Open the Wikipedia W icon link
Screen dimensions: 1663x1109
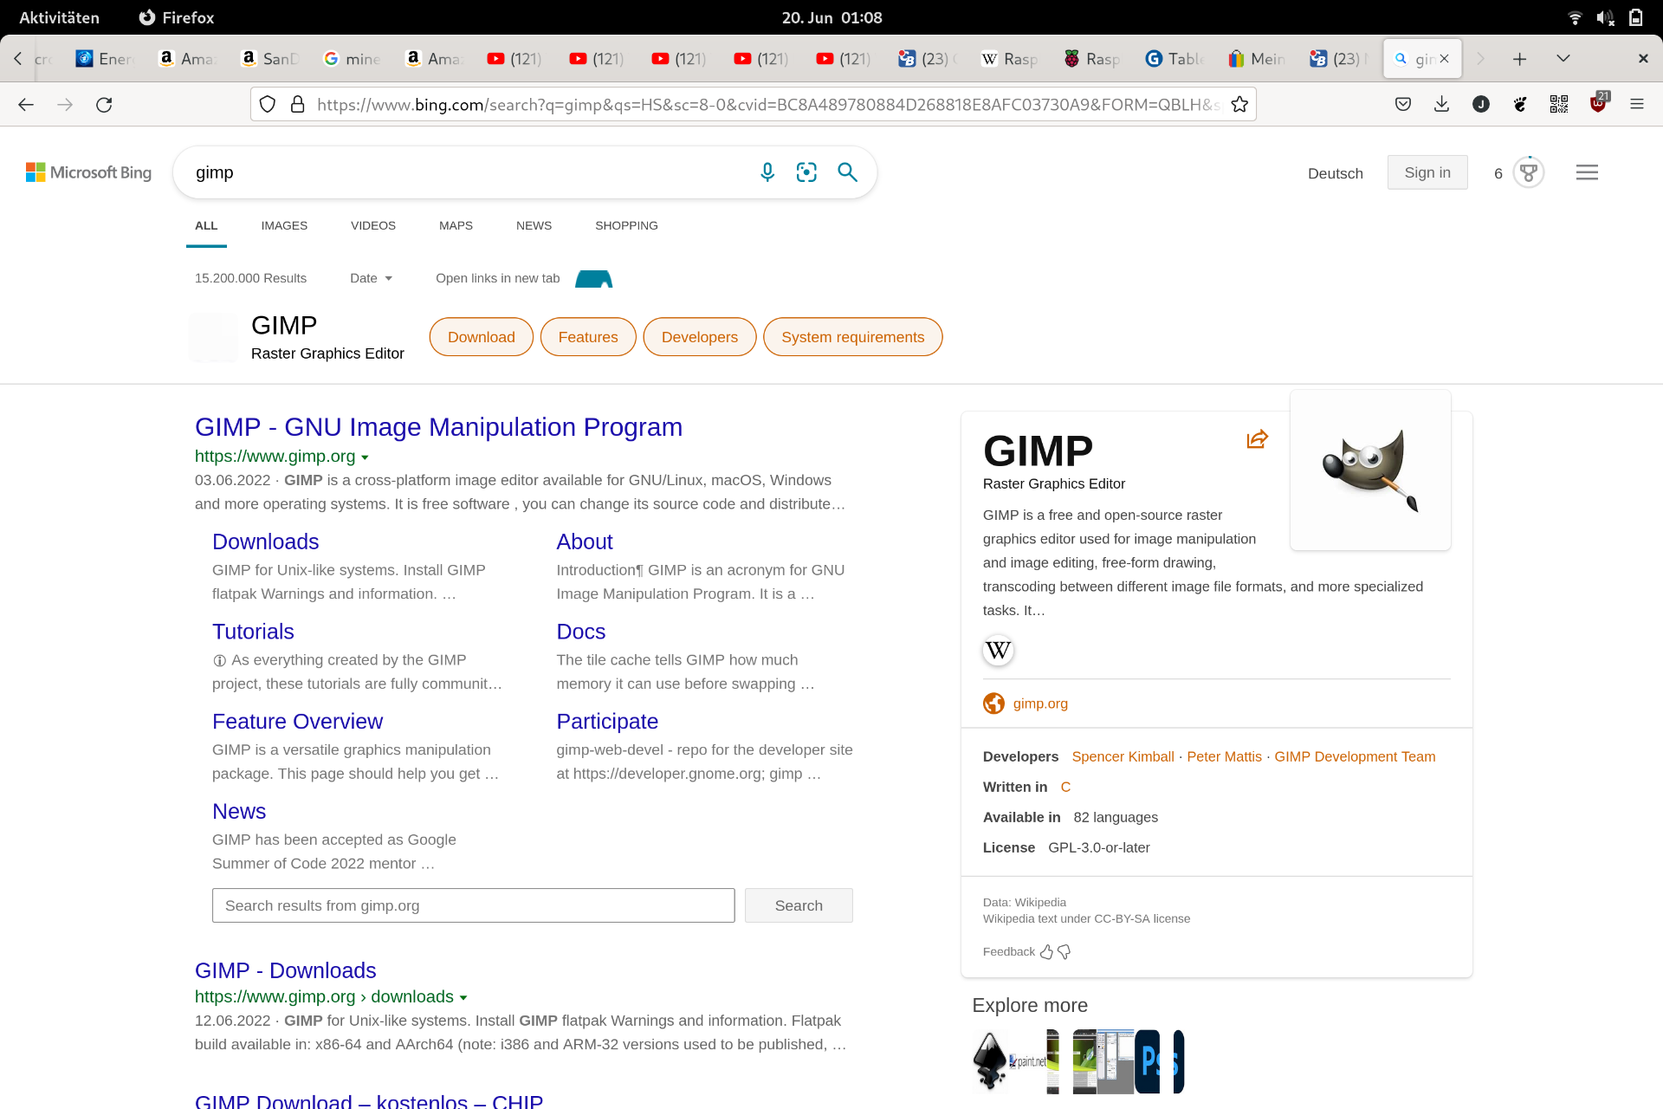coord(998,650)
